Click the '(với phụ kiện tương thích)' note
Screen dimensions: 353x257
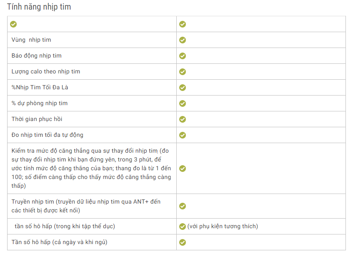click(223, 226)
